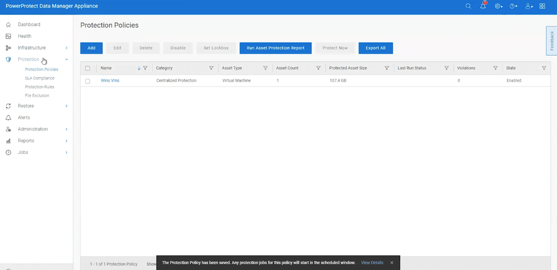
Task: Open Health in sidebar
Action: pos(25,36)
